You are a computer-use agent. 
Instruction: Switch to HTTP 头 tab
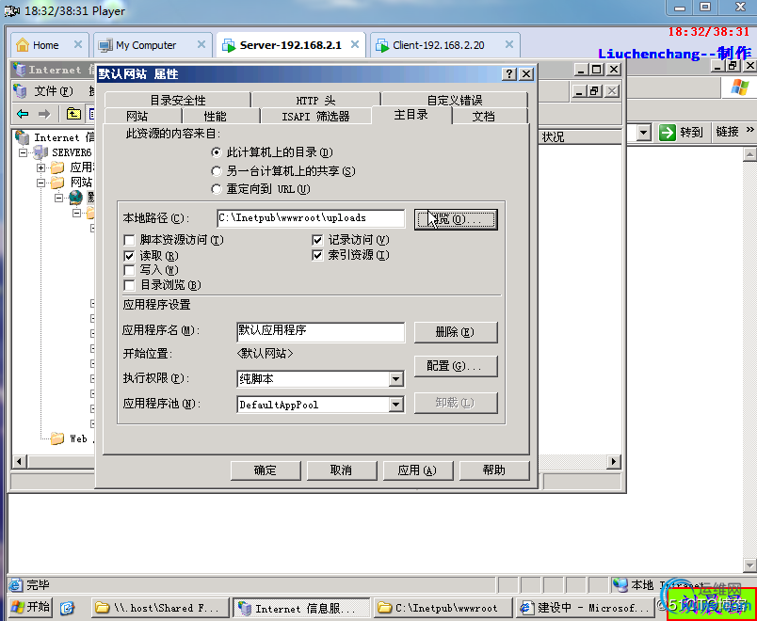pyautogui.click(x=315, y=100)
